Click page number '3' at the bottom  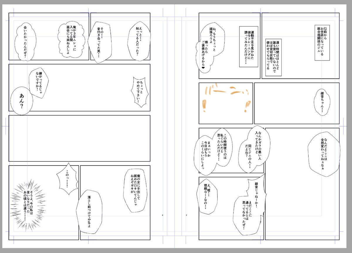162,215
